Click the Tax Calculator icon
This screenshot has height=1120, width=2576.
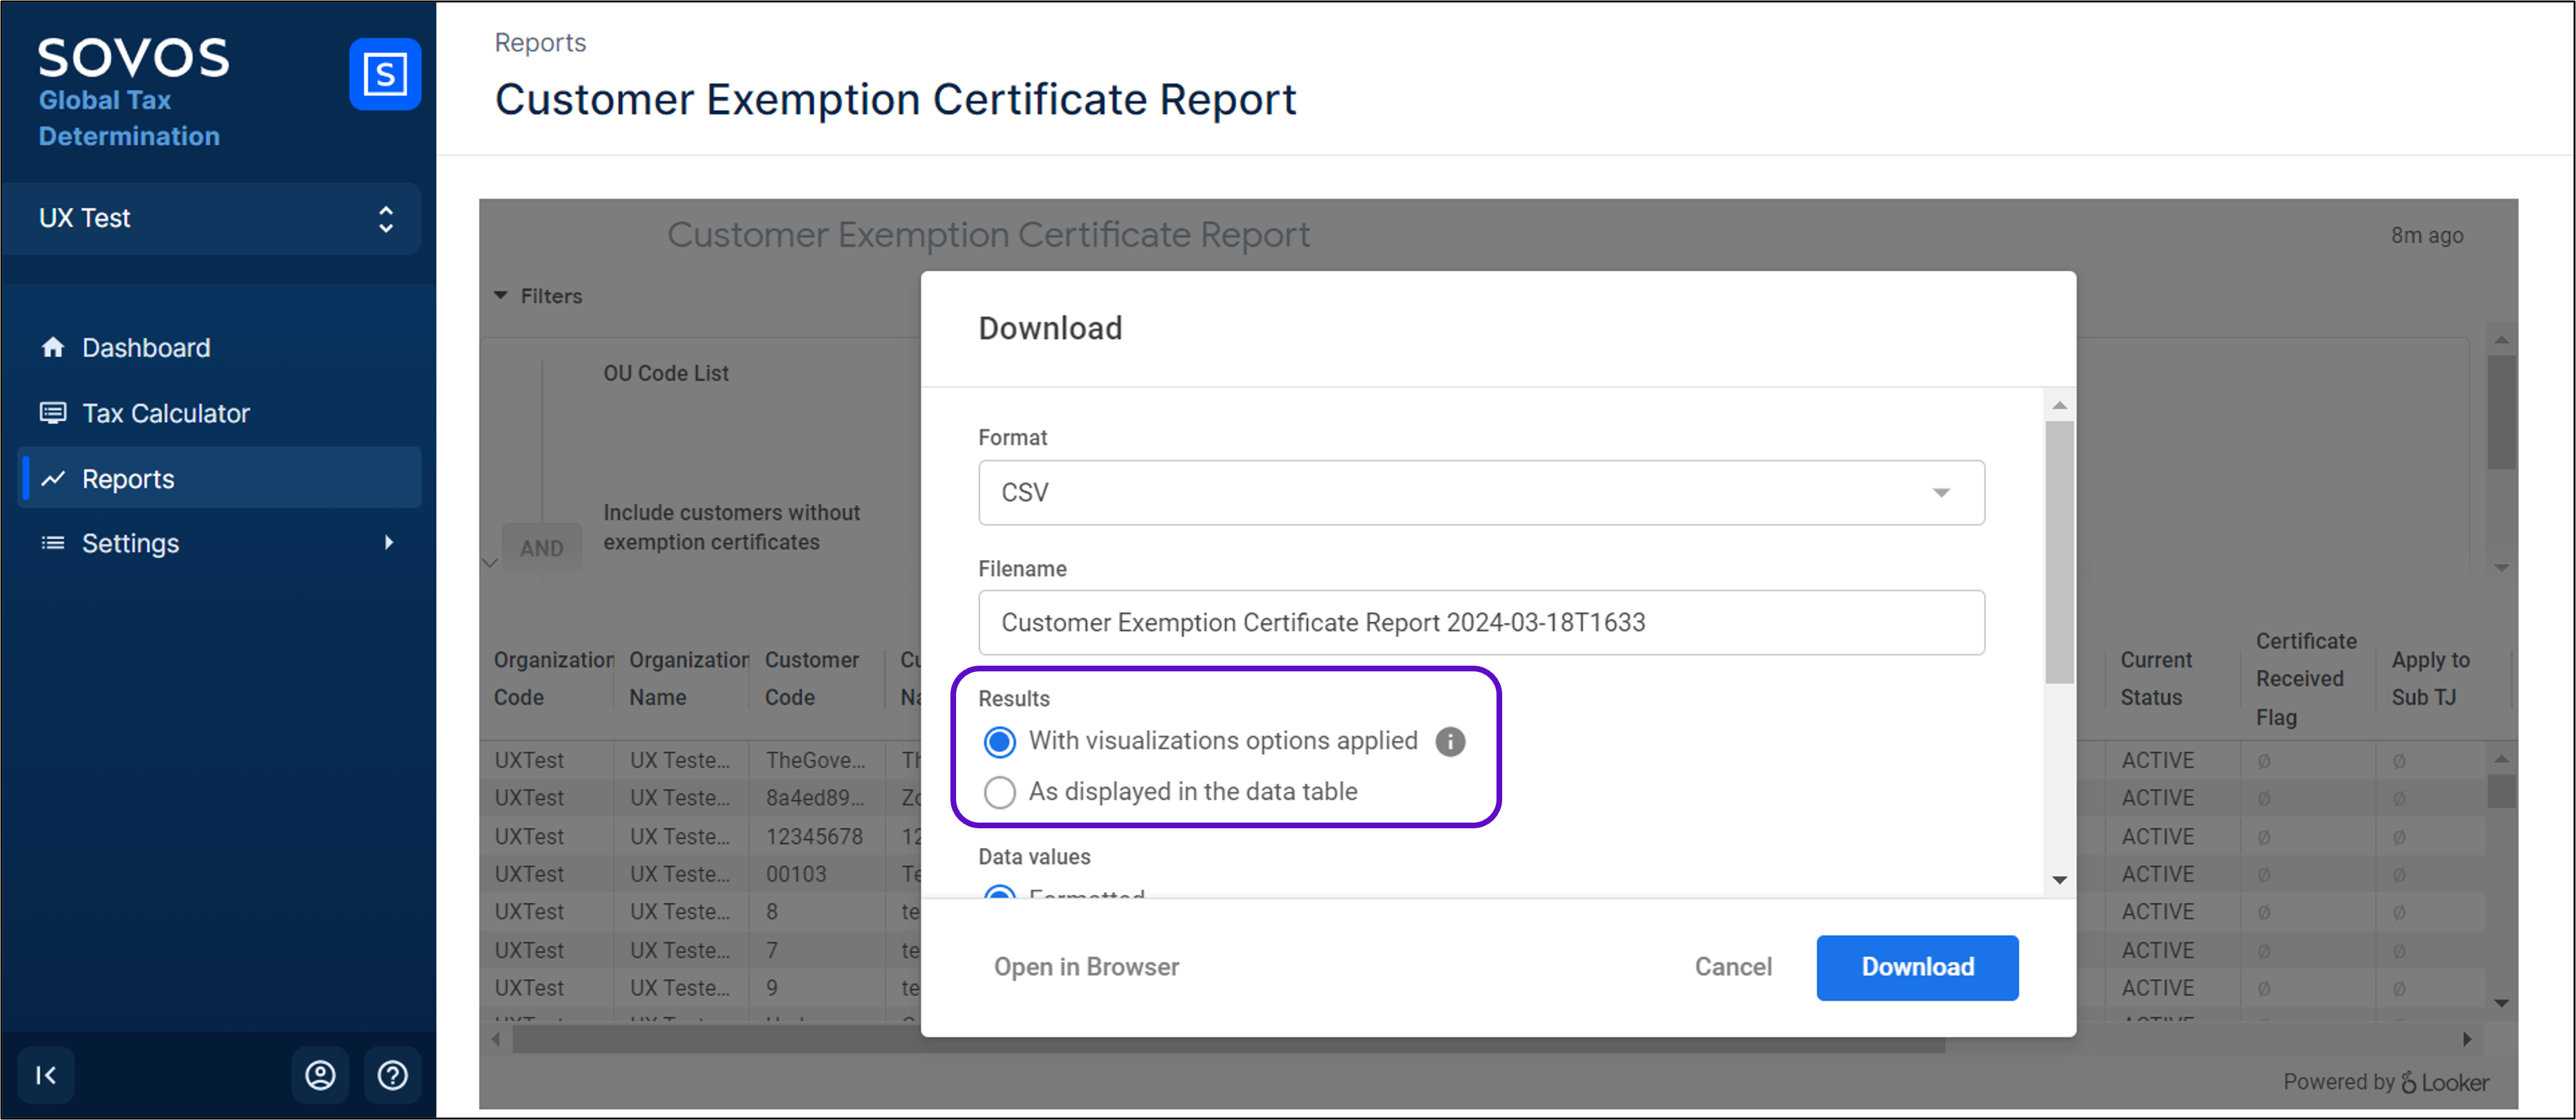53,413
